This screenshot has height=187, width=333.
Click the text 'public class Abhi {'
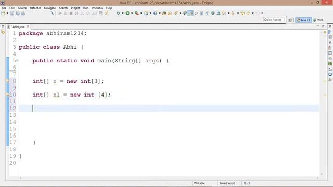51,47
